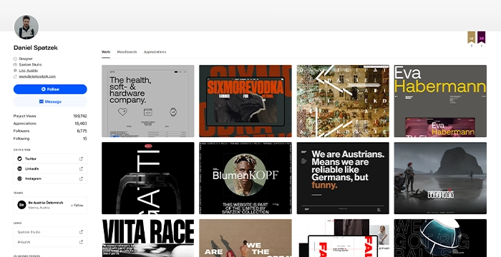501x257 pixels.
Task: Click the LinkedIn icon in On The Web
Action: click(19, 168)
